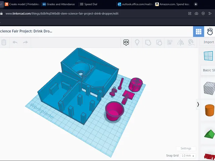The width and height of the screenshot is (215, 161).
Task: Switch to the outlook.office.com mail tab
Action: (135, 4)
